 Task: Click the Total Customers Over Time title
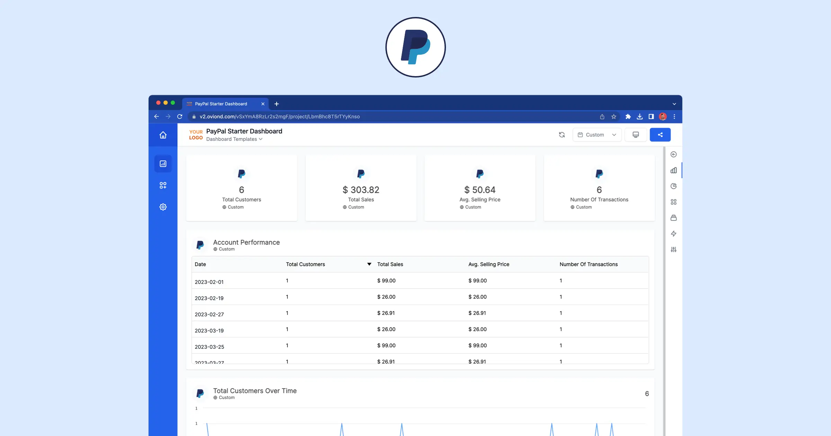tap(255, 391)
